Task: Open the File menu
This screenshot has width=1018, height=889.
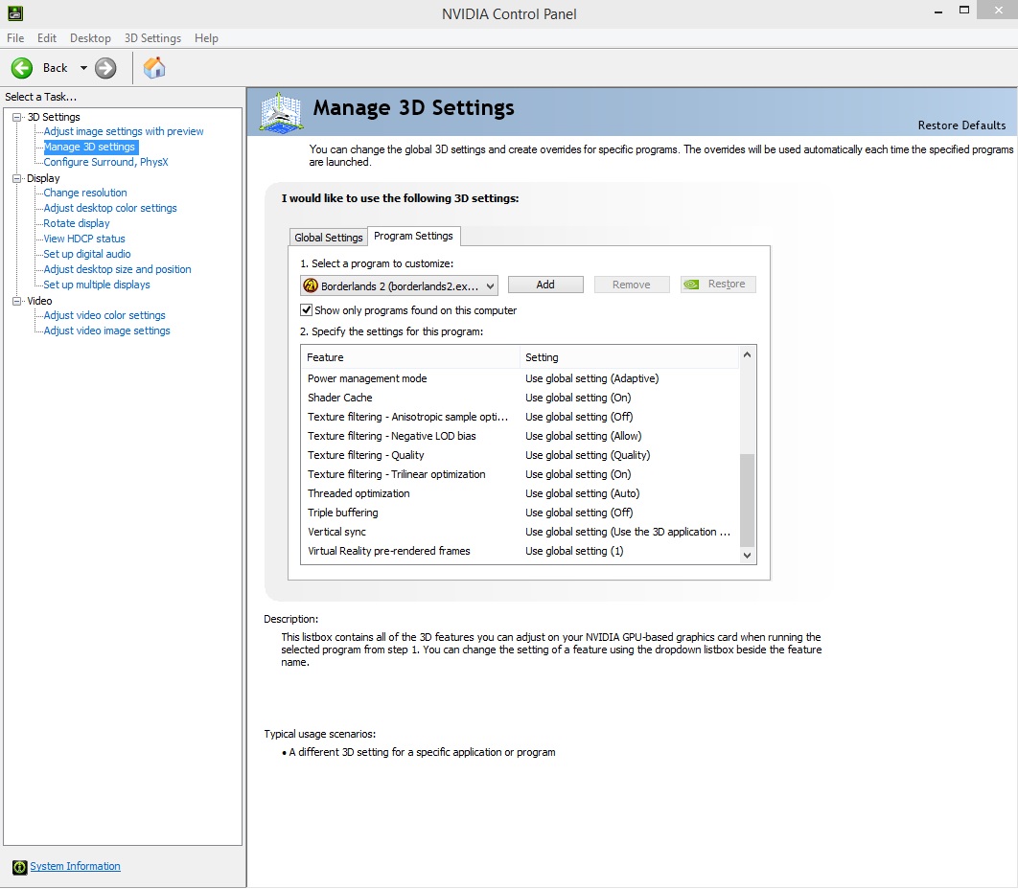Action: [x=15, y=38]
